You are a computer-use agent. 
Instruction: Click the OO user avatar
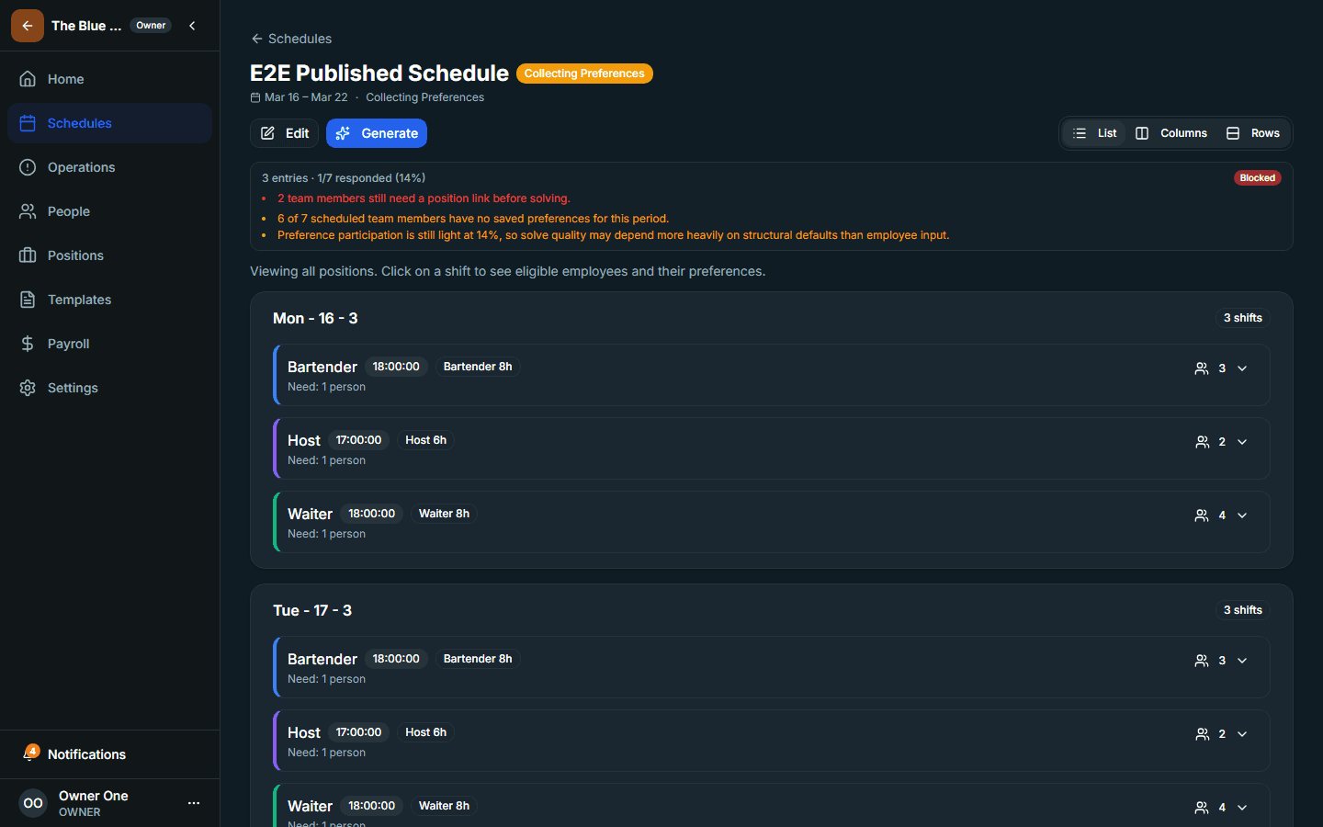33,803
